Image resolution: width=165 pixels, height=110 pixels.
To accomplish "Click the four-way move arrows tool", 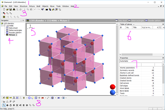I will [14, 105].
